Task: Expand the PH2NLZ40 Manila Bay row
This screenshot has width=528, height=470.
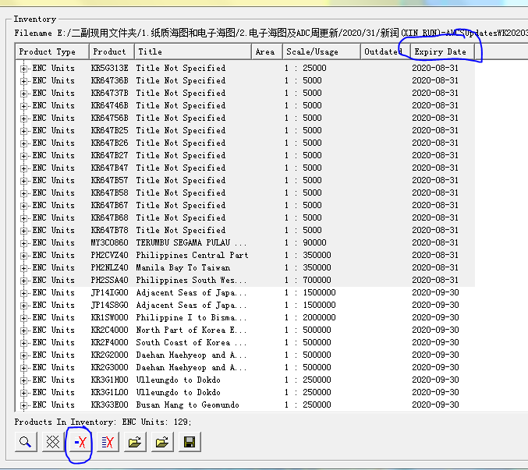Action: point(23,268)
